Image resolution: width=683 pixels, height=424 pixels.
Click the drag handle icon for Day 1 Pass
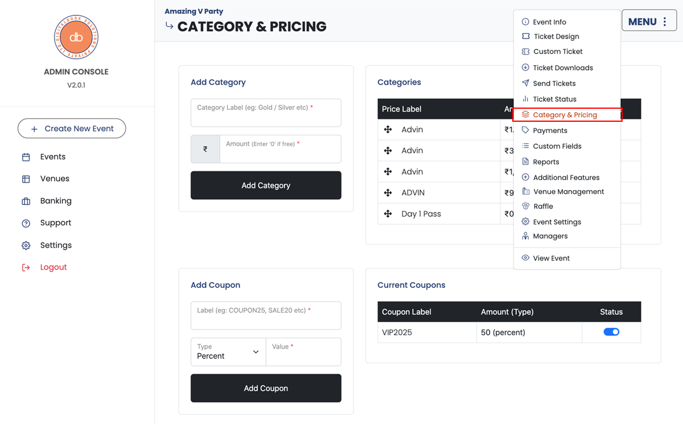388,214
